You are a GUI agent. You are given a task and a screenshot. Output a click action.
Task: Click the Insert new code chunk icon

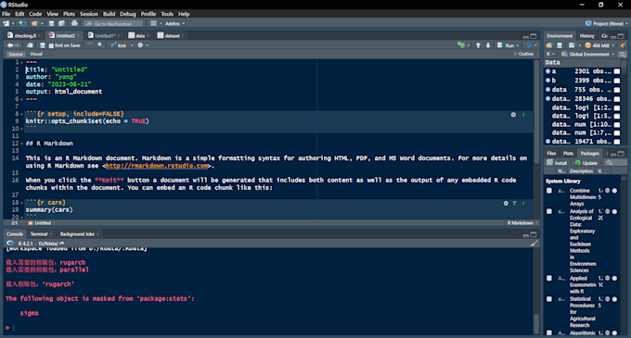(461, 45)
